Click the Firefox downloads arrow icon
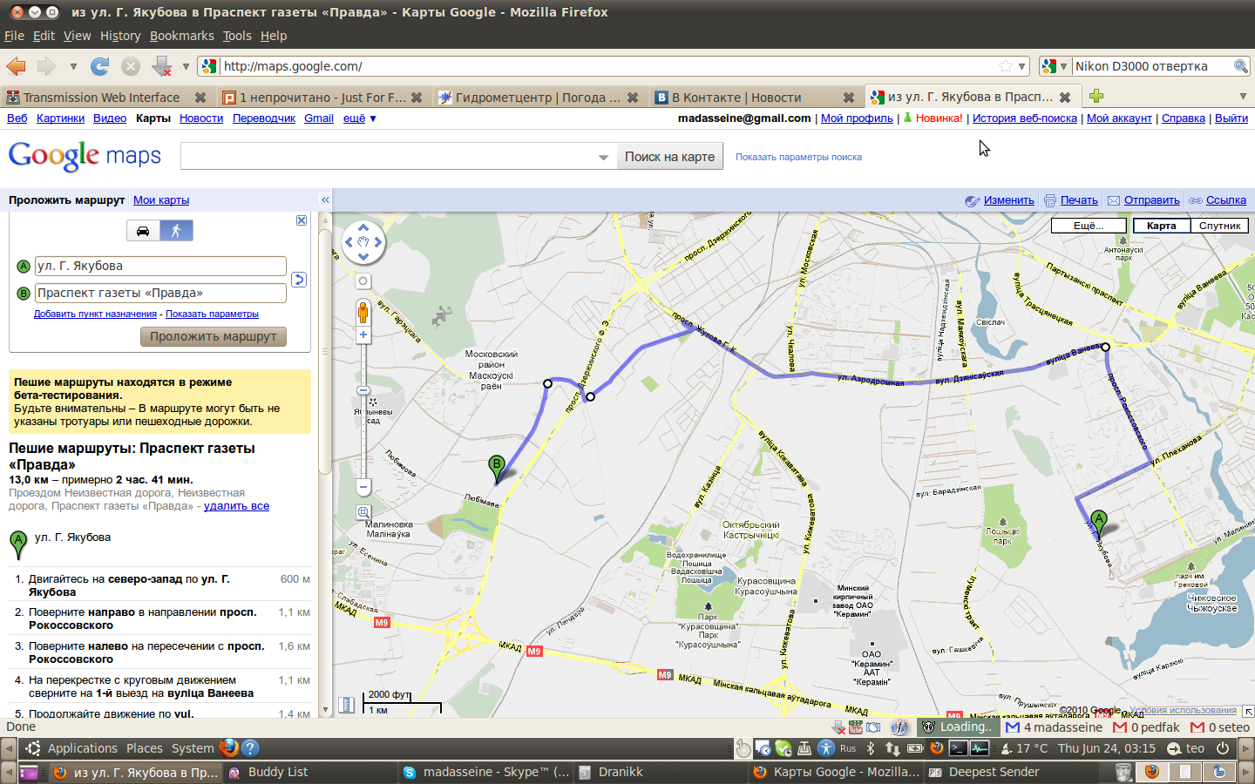This screenshot has width=1255, height=784. coord(162,66)
